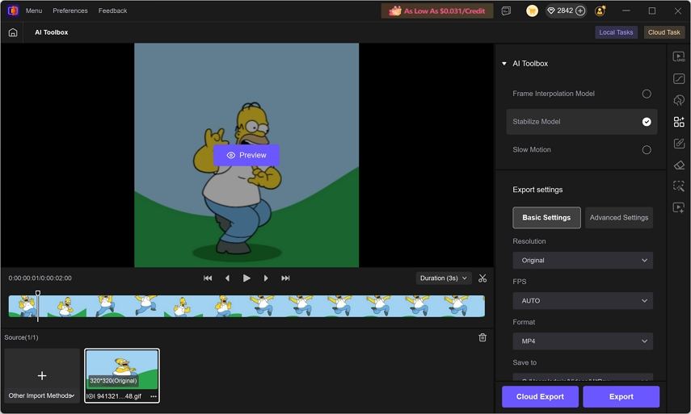Open the Preferences menu

(x=70, y=10)
